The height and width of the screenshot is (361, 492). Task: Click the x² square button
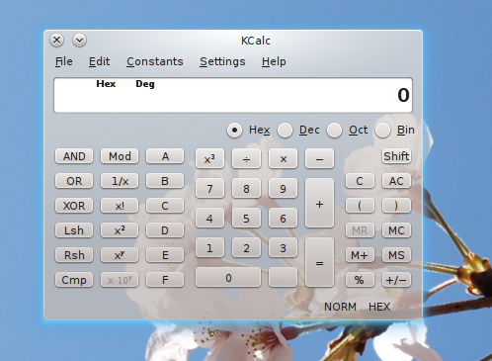[x=120, y=230]
